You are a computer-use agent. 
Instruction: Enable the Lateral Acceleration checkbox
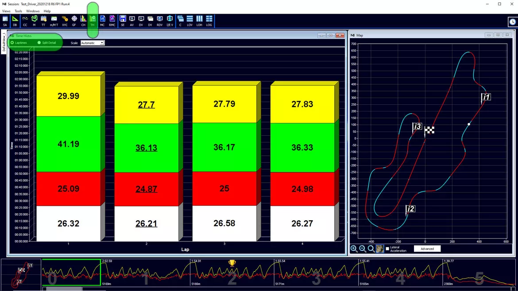[387, 249]
